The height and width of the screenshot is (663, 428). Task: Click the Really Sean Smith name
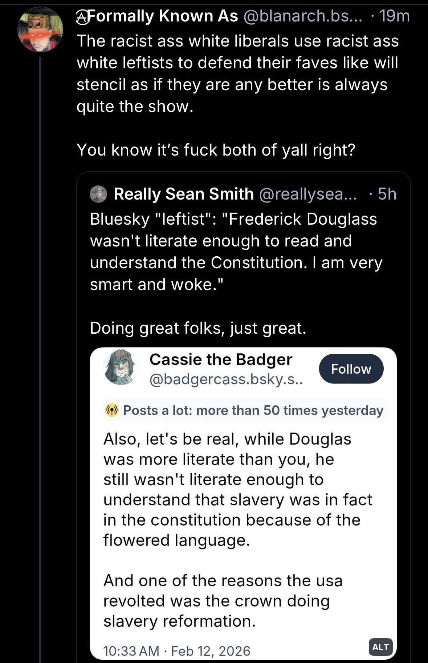click(x=184, y=194)
